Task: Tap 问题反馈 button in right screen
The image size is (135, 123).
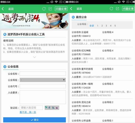Action: pos(128,9)
